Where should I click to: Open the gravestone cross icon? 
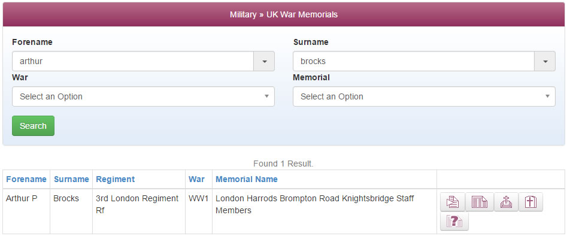pyautogui.click(x=530, y=202)
